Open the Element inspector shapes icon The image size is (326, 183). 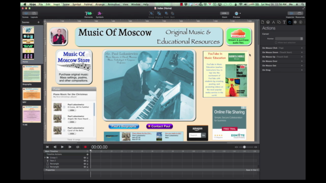tap(279, 22)
